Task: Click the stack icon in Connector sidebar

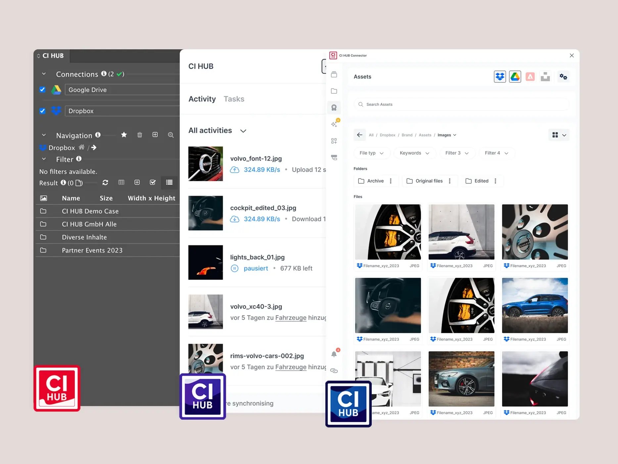Action: coord(334,74)
